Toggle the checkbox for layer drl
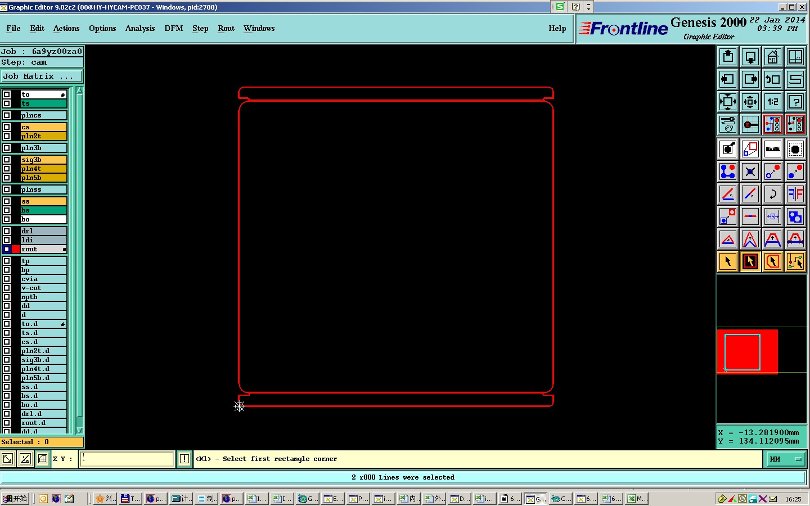Image resolution: width=810 pixels, height=506 pixels. click(7, 231)
